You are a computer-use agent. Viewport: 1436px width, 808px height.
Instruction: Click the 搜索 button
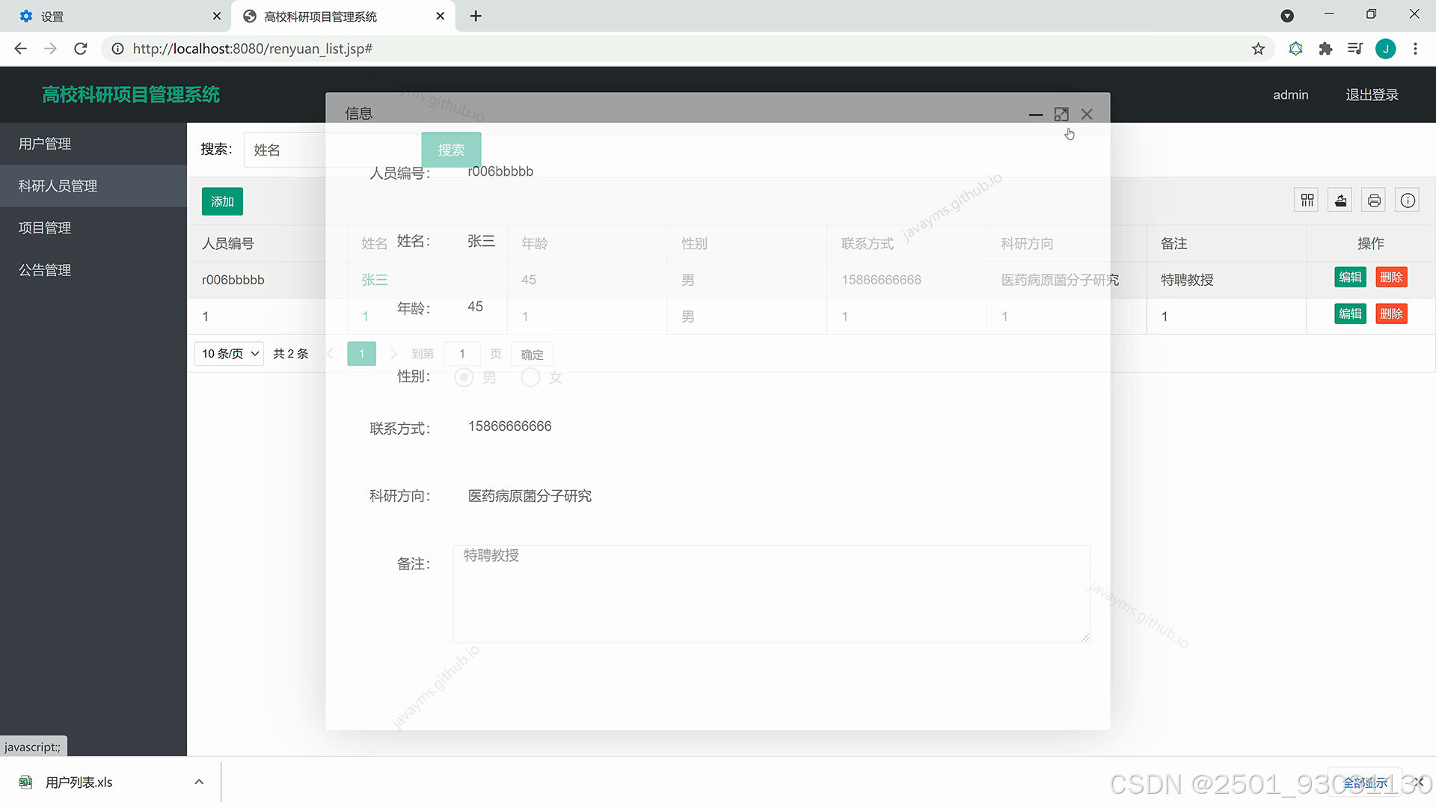tap(451, 150)
